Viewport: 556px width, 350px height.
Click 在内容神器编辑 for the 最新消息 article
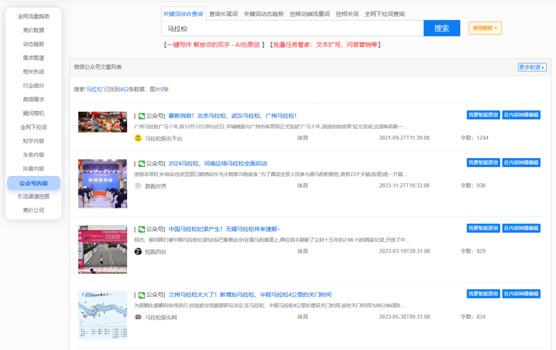click(521, 115)
